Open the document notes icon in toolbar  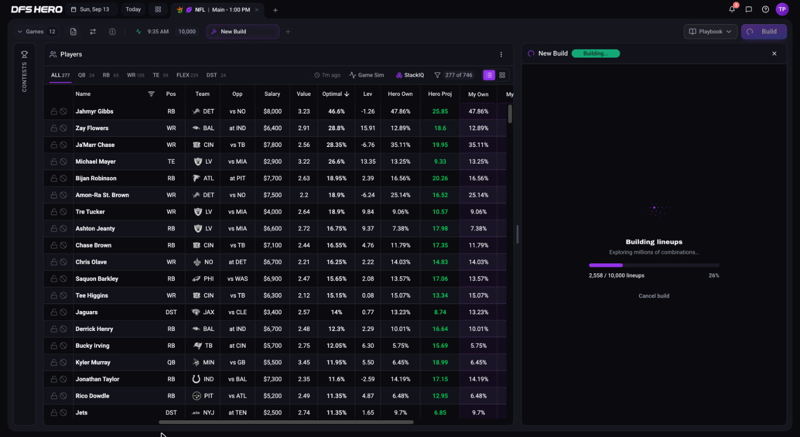(73, 32)
